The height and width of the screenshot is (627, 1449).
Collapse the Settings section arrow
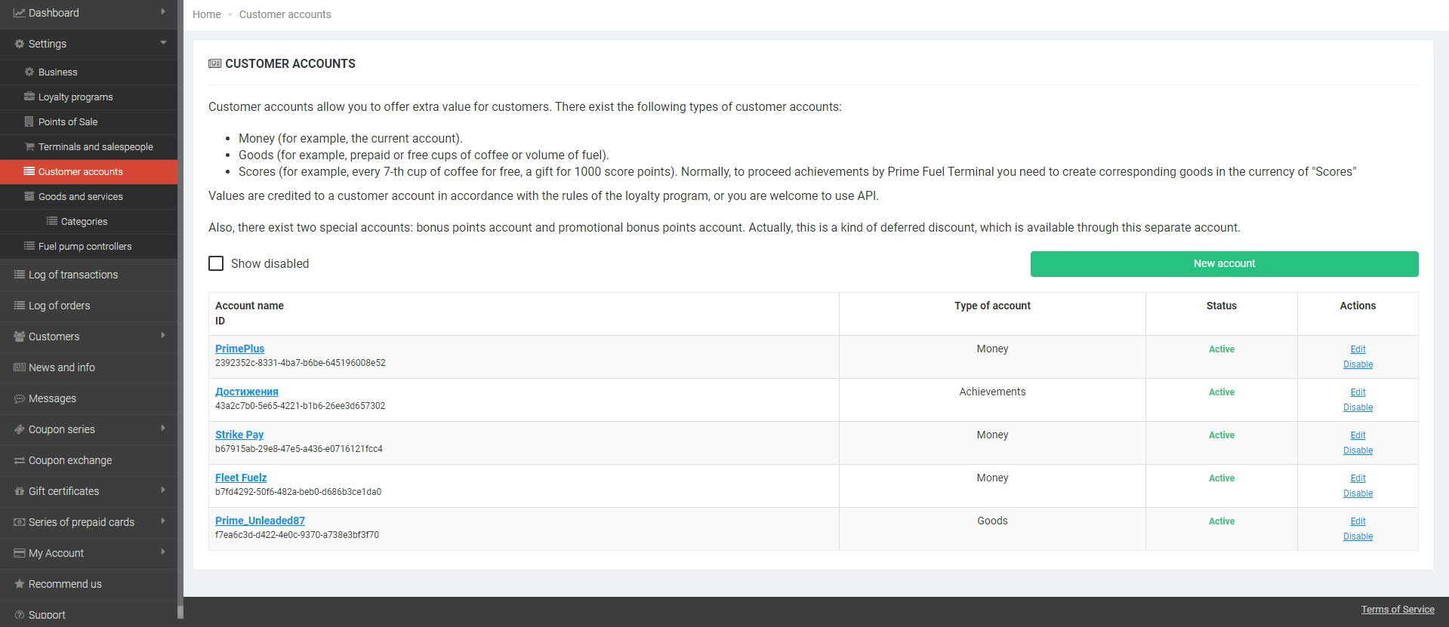(163, 43)
